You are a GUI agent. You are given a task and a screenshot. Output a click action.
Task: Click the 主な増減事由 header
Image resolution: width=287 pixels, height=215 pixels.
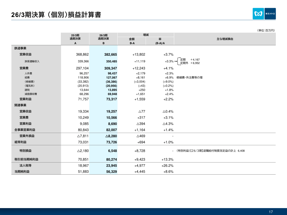pos(225,39)
